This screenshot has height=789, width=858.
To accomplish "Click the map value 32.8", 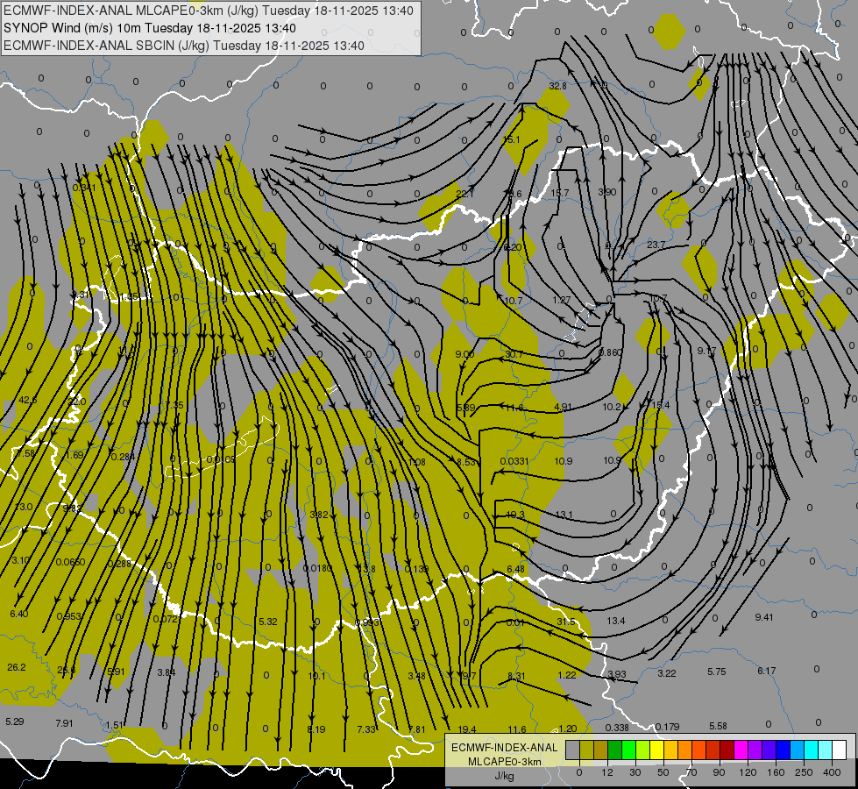I will click(557, 86).
